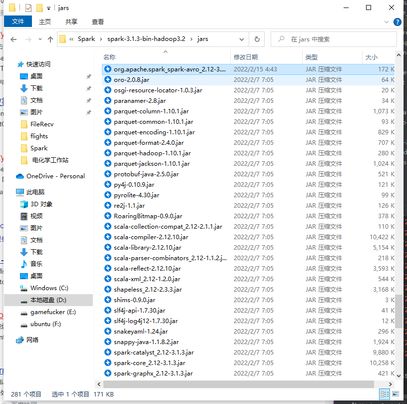Open Spark folder in sidebar
The width and height of the screenshot is (407, 404).
pyautogui.click(x=39, y=148)
